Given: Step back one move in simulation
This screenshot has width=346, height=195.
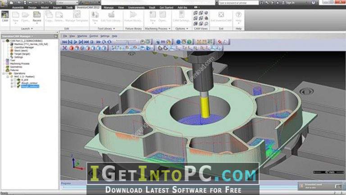Looking at the screenshot, I should click(70, 42).
